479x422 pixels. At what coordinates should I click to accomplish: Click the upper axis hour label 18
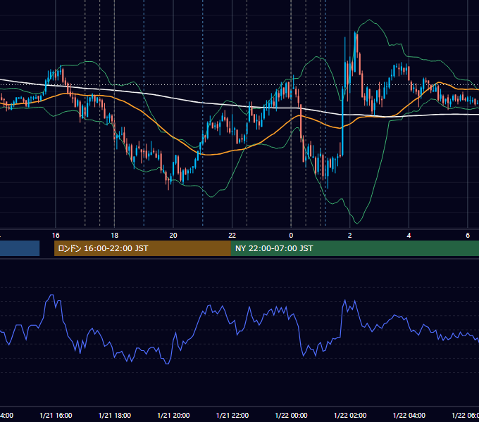click(115, 236)
